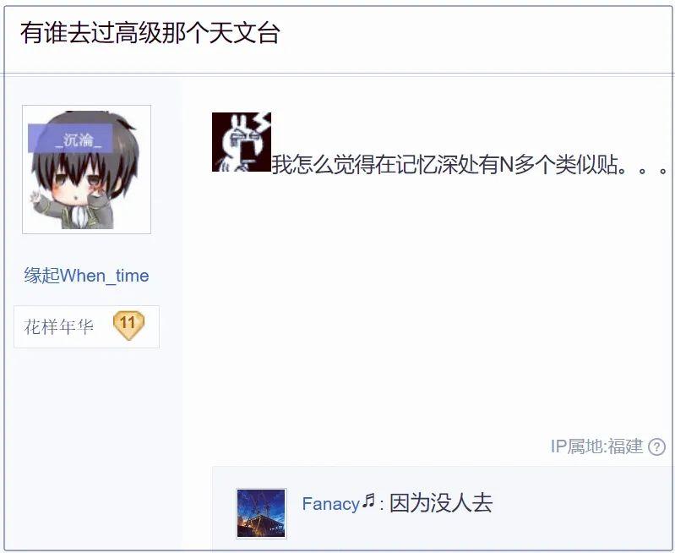The image size is (675, 553).
Task: Click the trailing dots ending the post text
Action: pyautogui.click(x=643, y=169)
